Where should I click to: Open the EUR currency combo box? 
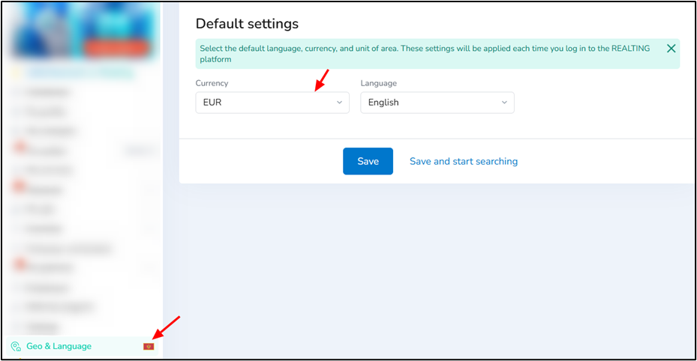272,103
